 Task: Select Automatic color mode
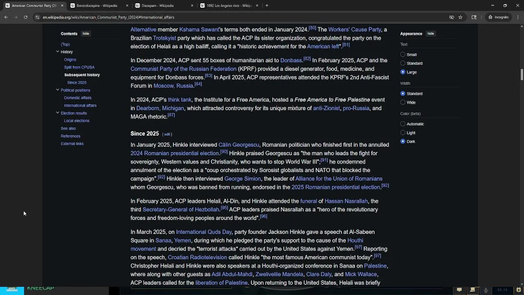[403, 124]
